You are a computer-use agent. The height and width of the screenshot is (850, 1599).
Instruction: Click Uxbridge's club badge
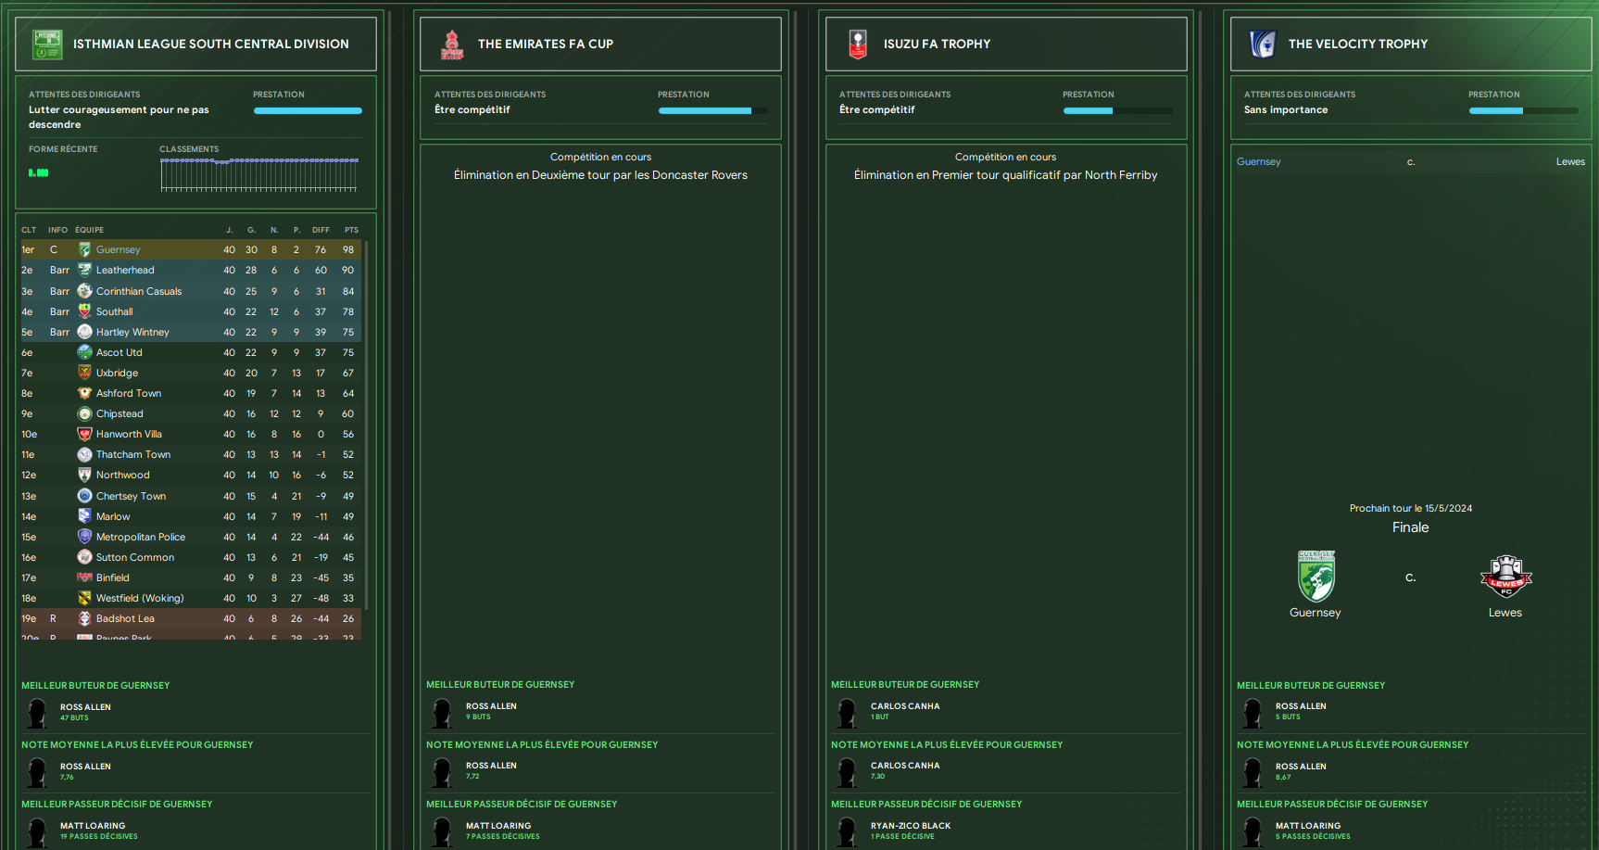tap(84, 373)
